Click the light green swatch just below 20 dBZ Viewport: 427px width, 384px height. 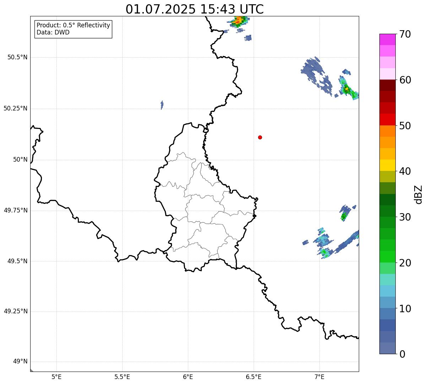(388, 268)
